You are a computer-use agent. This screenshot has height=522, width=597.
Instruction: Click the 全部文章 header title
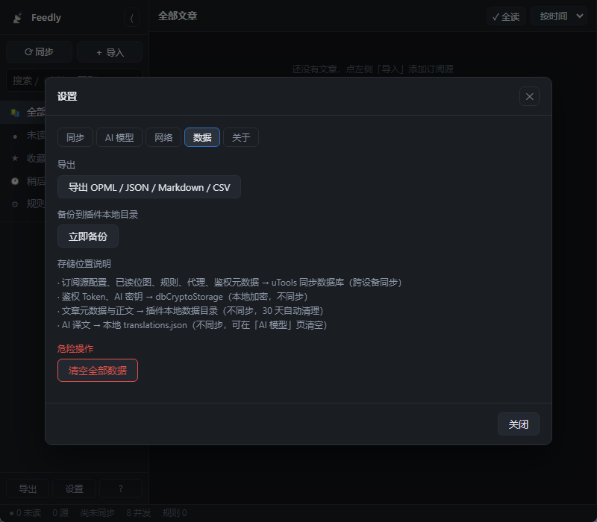pyautogui.click(x=178, y=16)
